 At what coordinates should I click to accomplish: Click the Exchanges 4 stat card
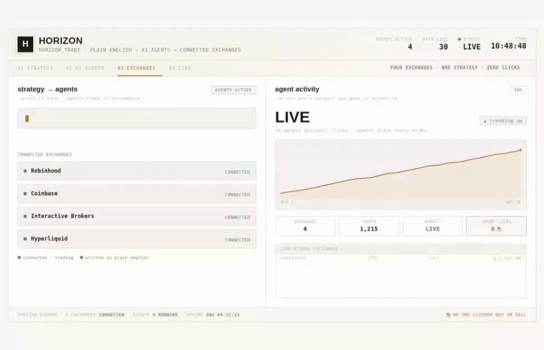pos(305,226)
